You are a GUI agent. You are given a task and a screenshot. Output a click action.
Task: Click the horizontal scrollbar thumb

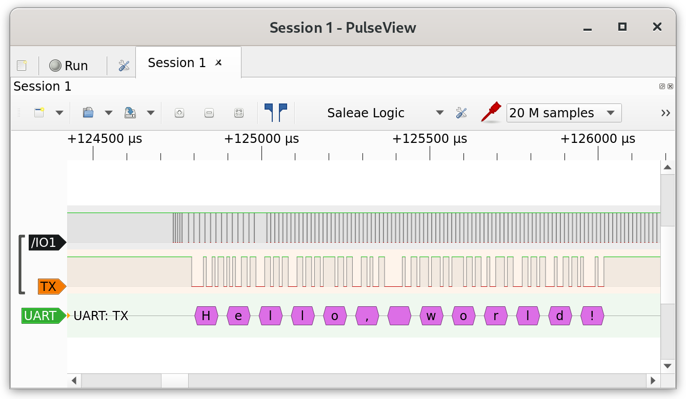pyautogui.click(x=175, y=381)
